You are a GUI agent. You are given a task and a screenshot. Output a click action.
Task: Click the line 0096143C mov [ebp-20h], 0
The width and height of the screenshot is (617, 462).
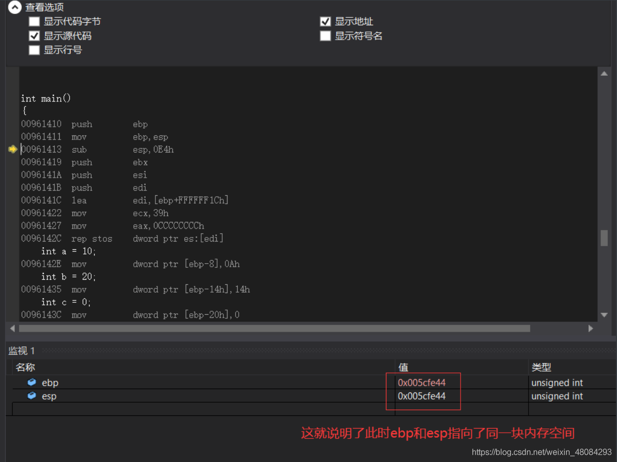coord(130,315)
